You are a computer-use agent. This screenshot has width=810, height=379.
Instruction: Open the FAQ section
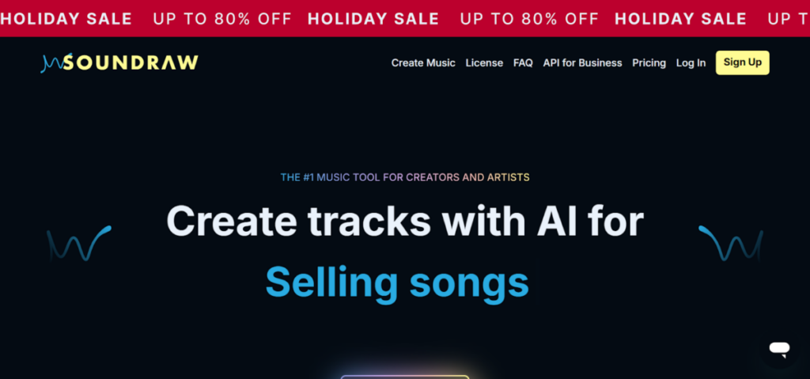(x=523, y=63)
